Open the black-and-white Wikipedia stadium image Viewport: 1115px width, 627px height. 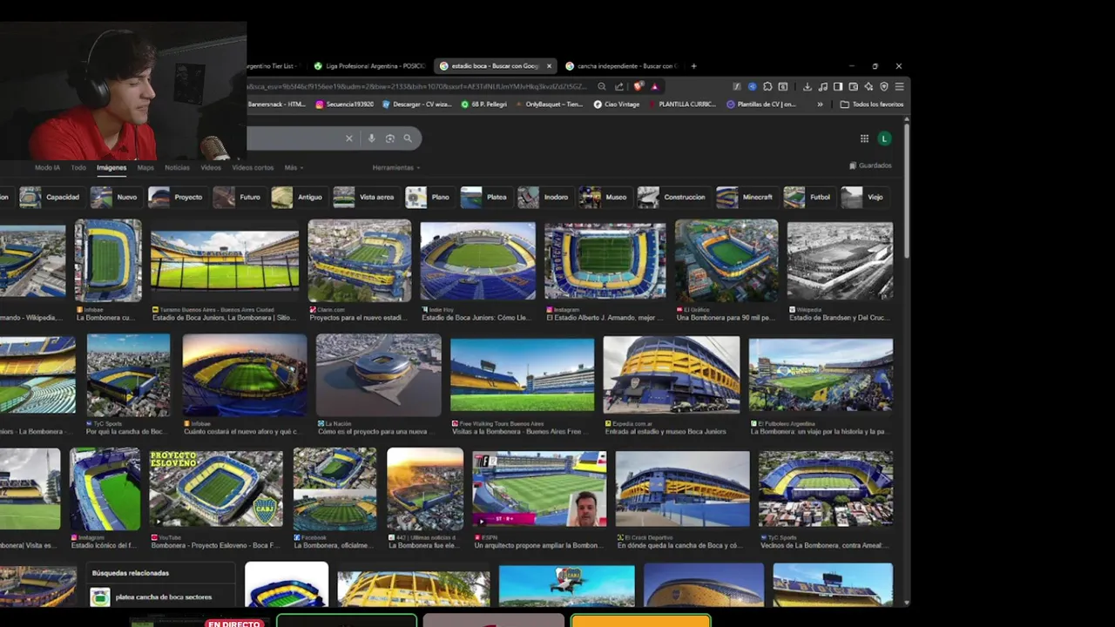[x=840, y=261]
